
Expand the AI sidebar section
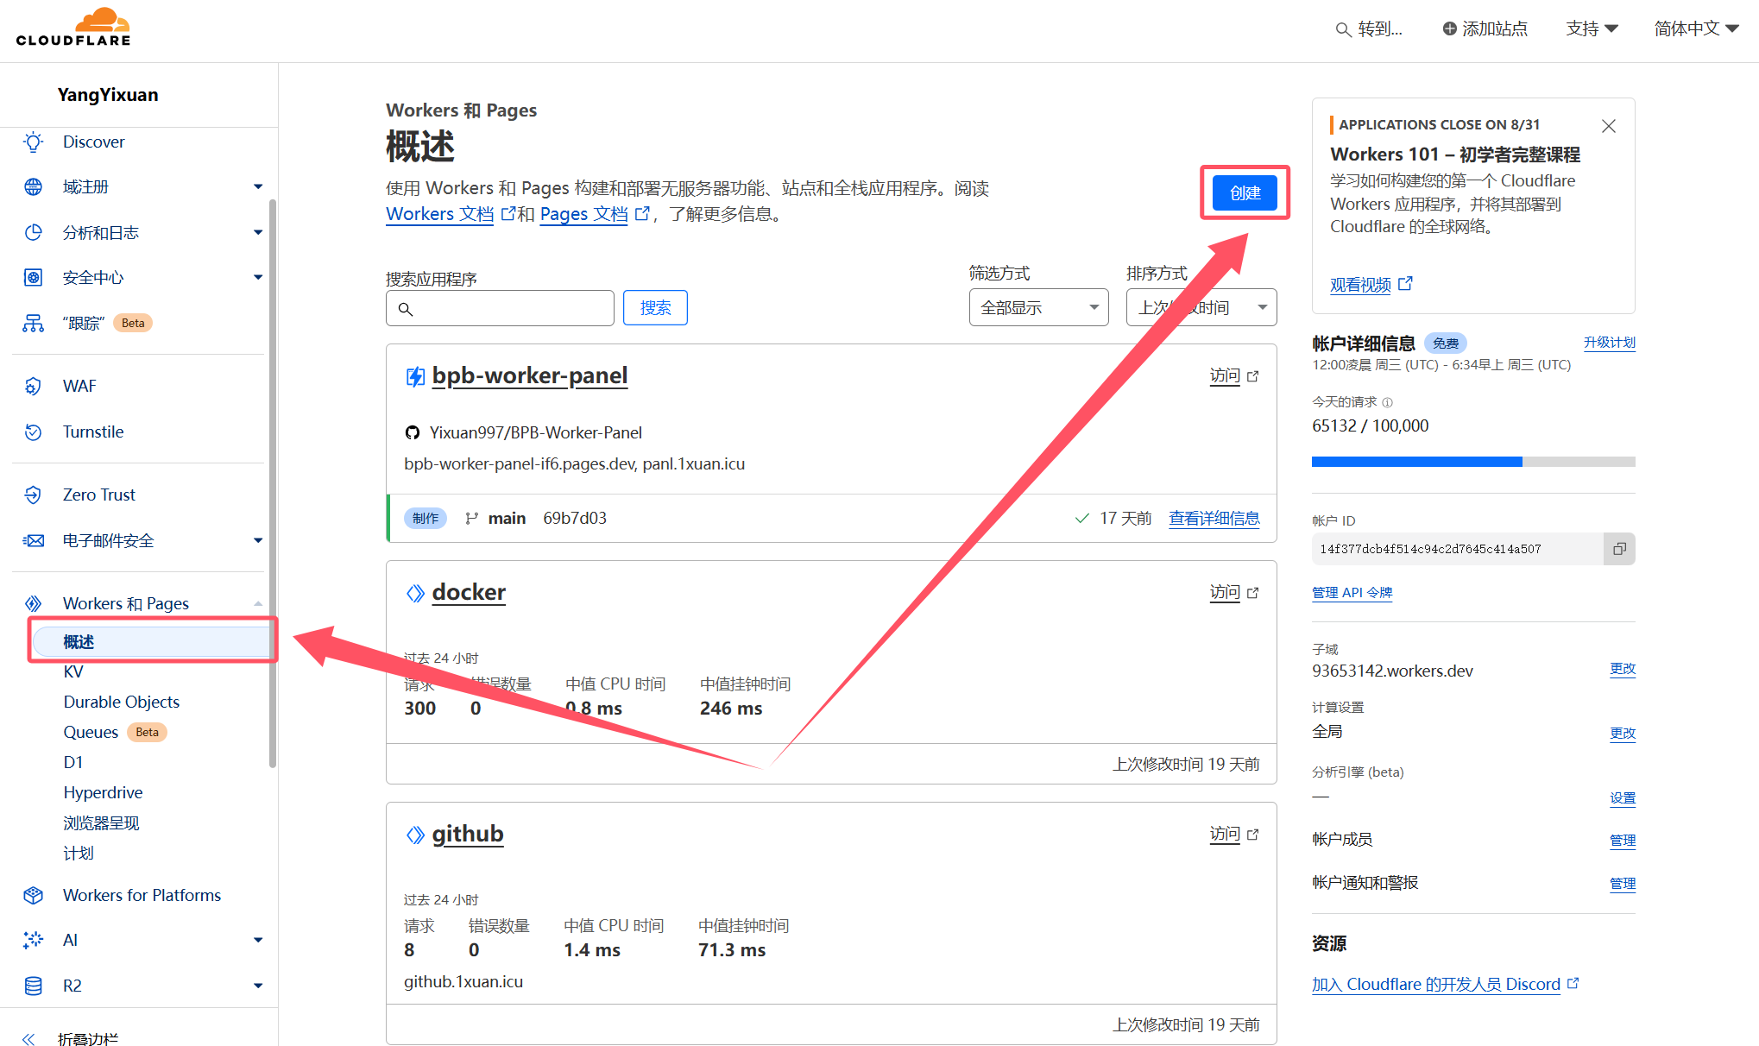click(x=257, y=940)
